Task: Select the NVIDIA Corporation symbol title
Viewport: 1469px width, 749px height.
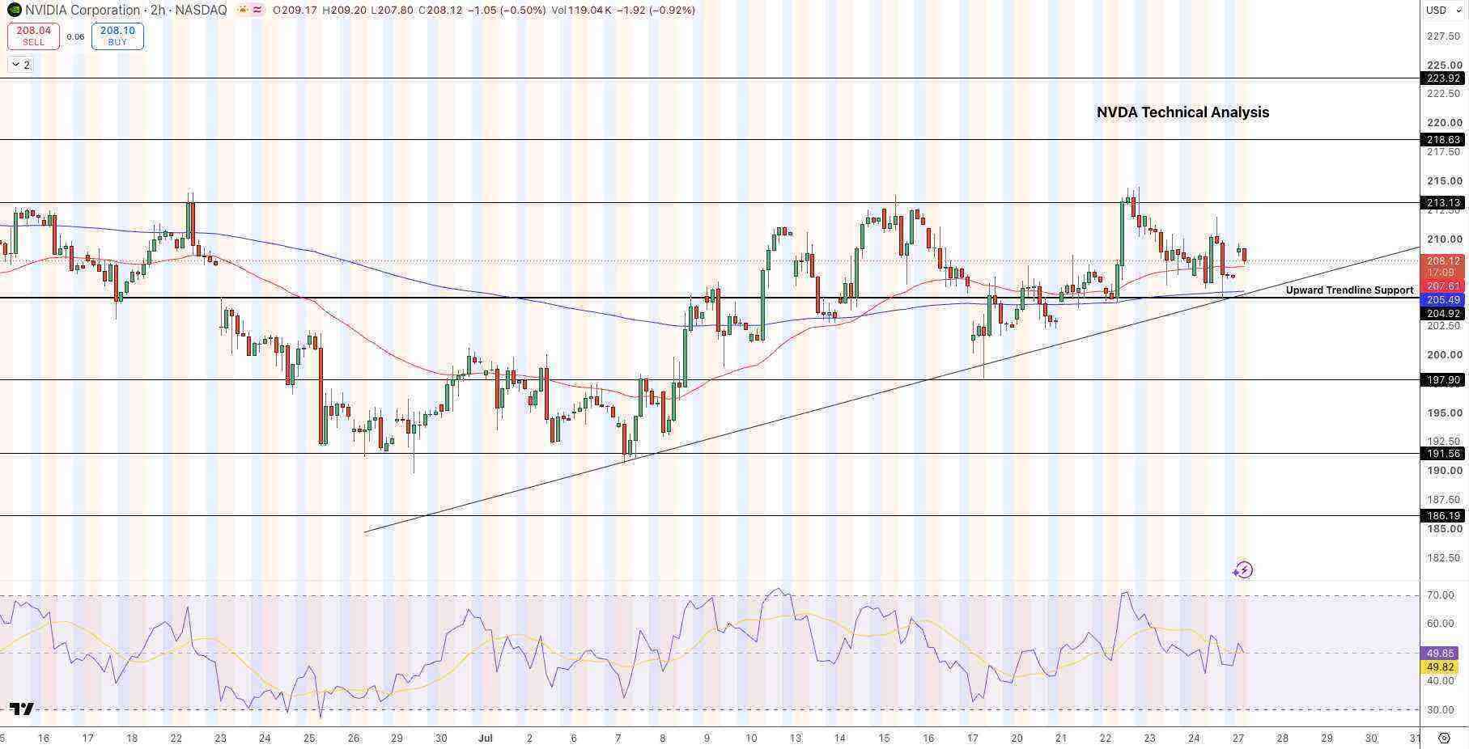Action: pos(83,11)
